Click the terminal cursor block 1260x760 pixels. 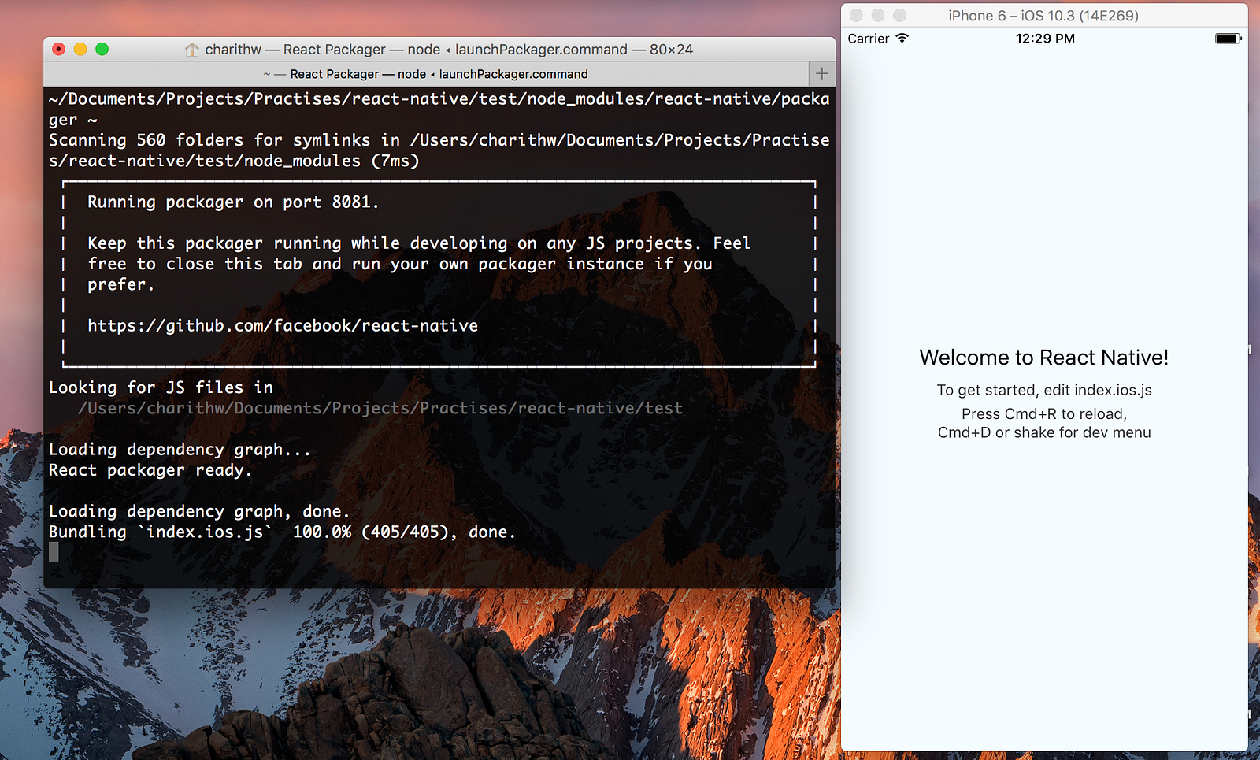coord(54,553)
